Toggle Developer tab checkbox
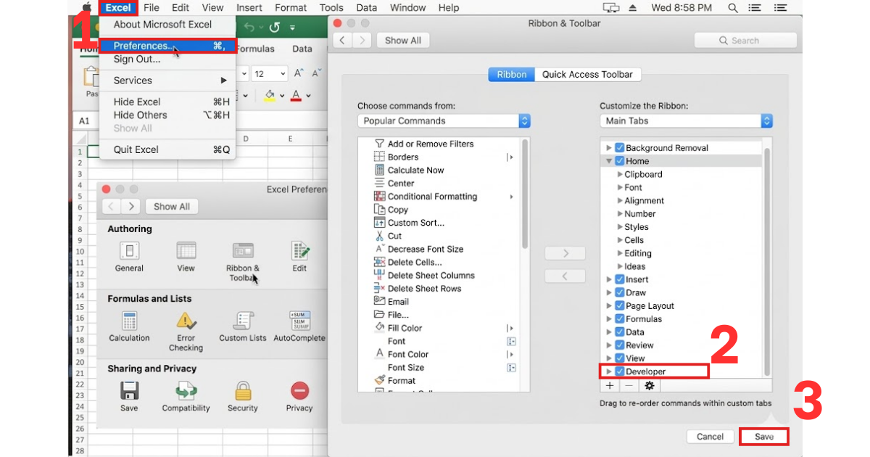The width and height of the screenshot is (870, 457). tap(620, 371)
